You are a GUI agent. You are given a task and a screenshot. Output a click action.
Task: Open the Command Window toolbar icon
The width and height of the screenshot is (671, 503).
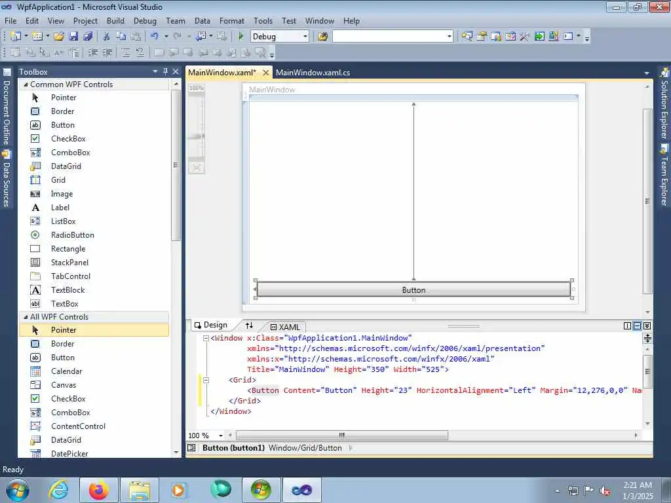568,37
